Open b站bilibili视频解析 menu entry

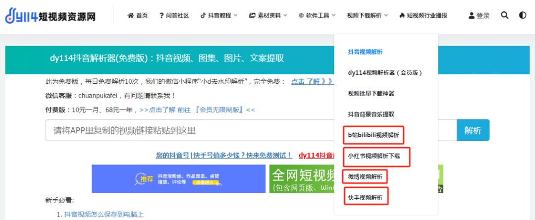[x=374, y=135]
